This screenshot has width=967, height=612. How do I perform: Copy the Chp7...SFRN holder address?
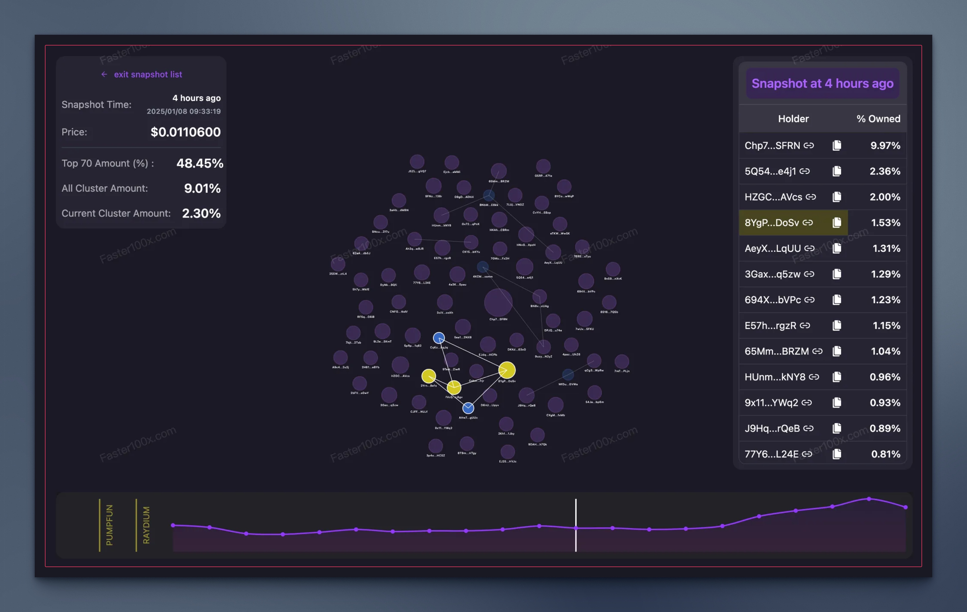(836, 145)
